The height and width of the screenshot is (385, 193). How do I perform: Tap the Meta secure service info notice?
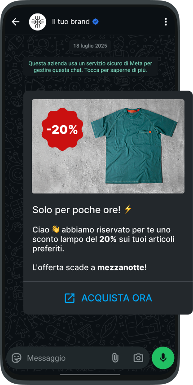pos(90,67)
